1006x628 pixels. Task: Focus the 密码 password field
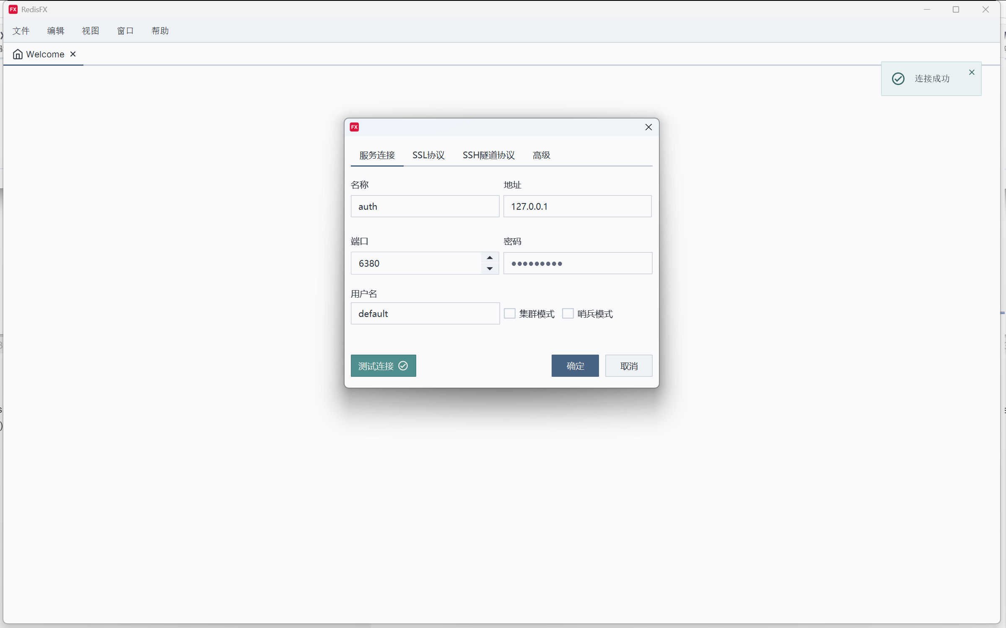coord(577,263)
